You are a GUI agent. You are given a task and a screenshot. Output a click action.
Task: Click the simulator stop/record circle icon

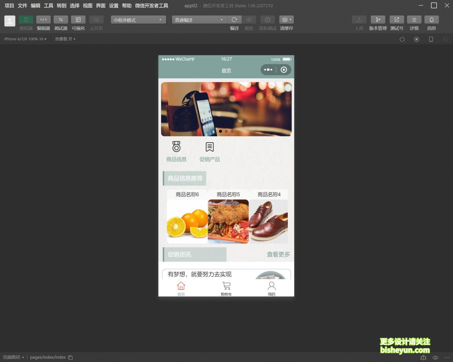coord(417,39)
